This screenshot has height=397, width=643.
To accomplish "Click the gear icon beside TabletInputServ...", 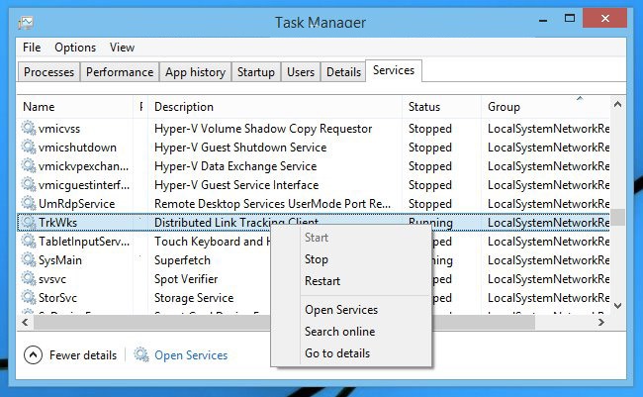I will 29,241.
